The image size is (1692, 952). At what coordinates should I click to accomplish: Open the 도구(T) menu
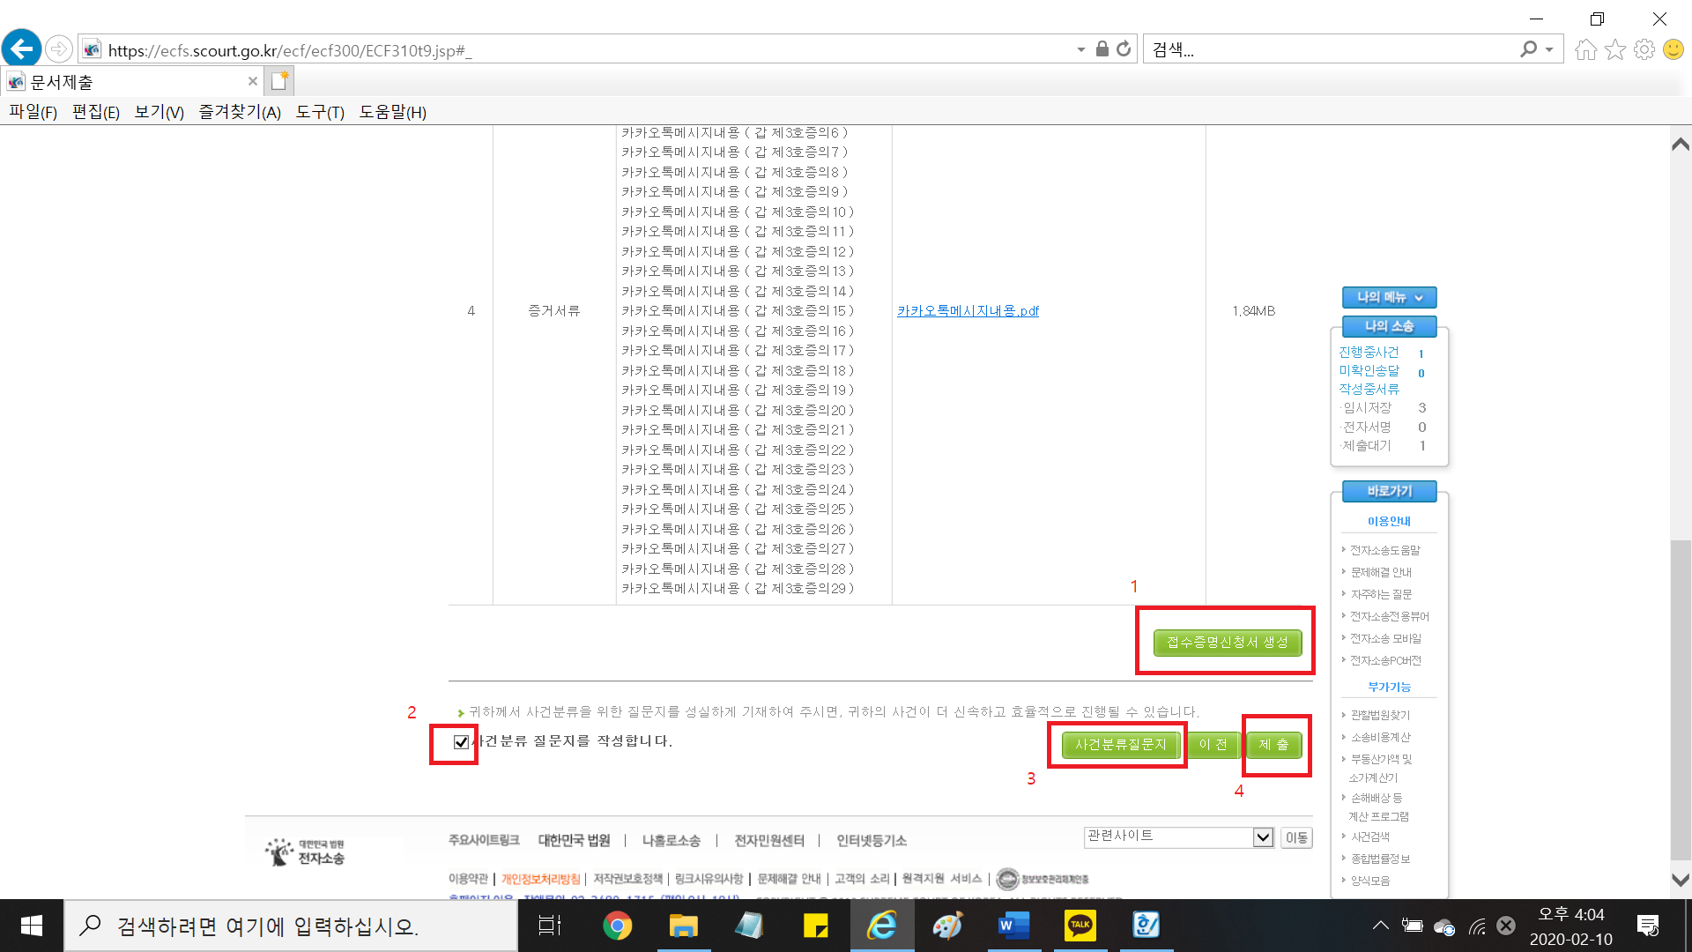click(320, 112)
